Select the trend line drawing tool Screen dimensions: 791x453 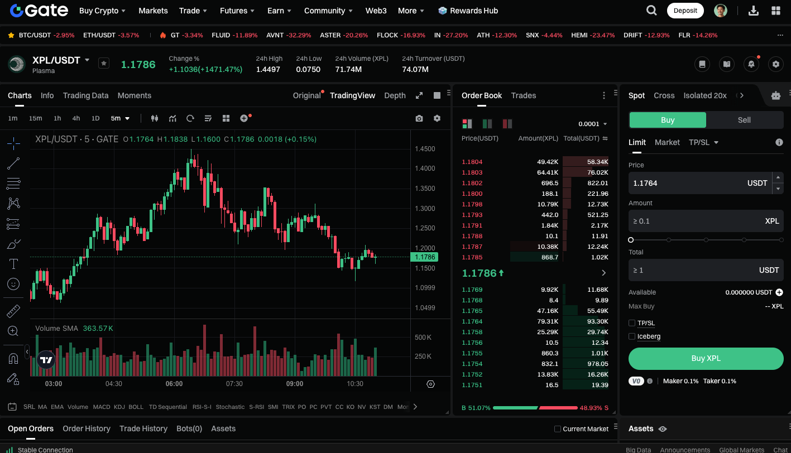tap(13, 163)
